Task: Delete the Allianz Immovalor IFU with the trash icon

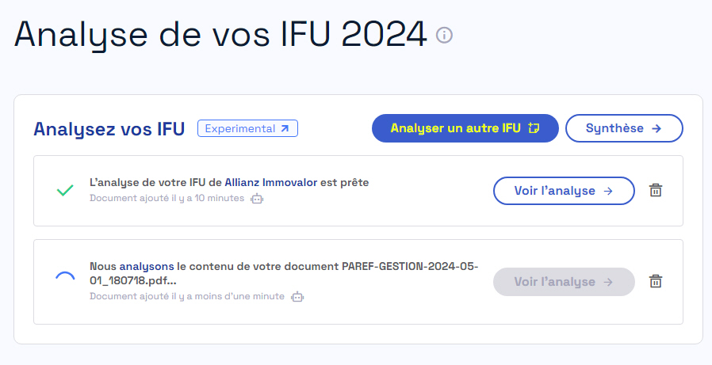Action: (656, 190)
